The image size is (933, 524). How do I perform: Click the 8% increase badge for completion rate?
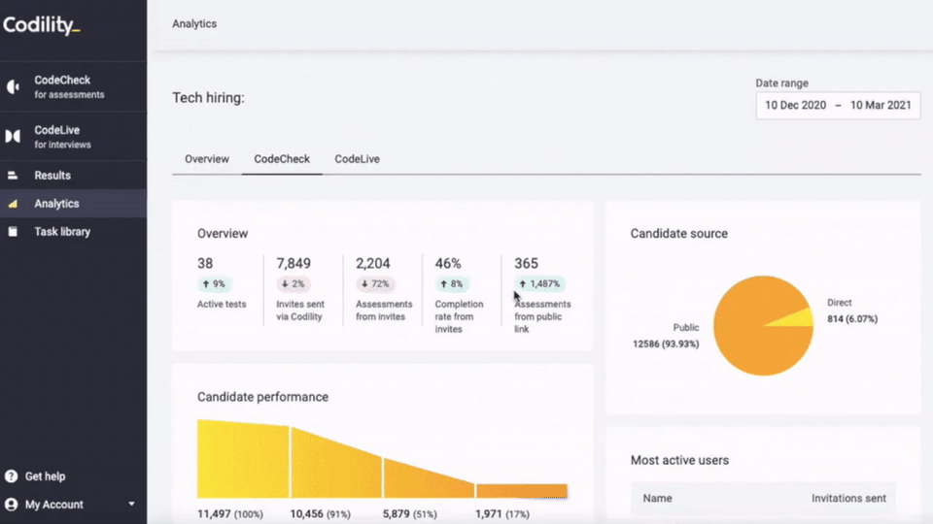pos(452,284)
